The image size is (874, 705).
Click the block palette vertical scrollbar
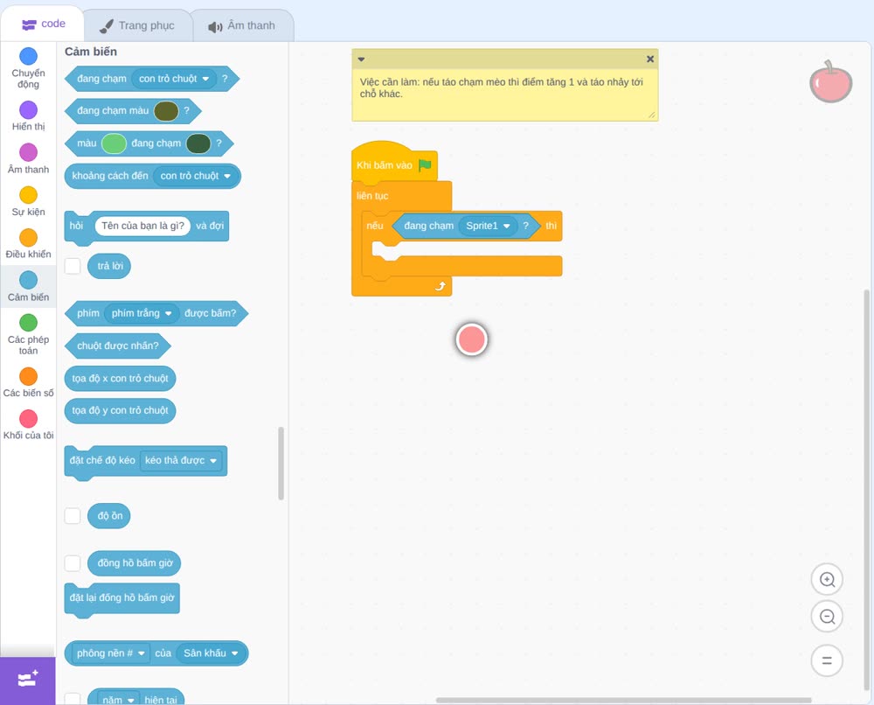281,464
